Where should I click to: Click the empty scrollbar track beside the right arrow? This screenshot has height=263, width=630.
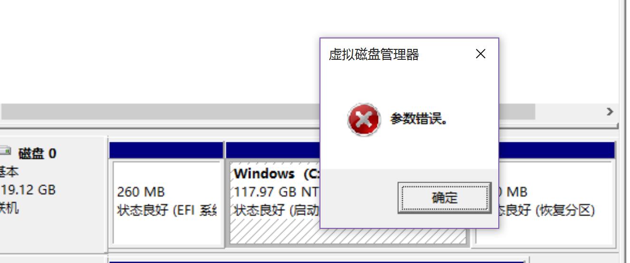pos(568,112)
